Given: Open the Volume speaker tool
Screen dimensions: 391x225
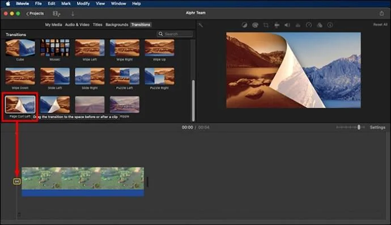Looking at the screenshot, I should pos(287,25).
